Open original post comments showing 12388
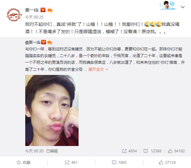 [x=152, y=151]
